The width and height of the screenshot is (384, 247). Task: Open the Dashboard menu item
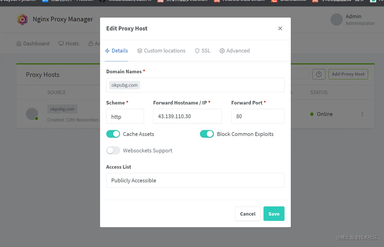click(33, 43)
